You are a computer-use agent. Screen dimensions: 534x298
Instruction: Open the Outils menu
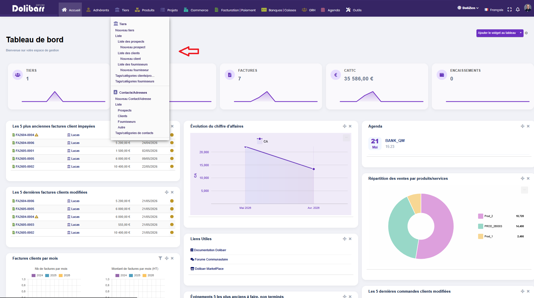[354, 10]
